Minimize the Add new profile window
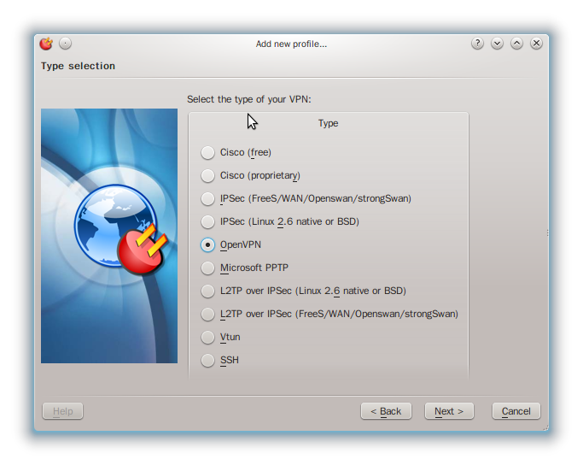This screenshot has width=583, height=465. pyautogui.click(x=498, y=44)
